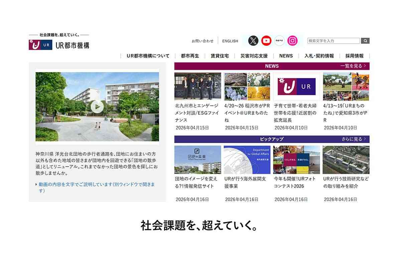The height and width of the screenshot is (267, 401).
Task: Open the 災害対応支援 menu item
Action: (x=254, y=56)
